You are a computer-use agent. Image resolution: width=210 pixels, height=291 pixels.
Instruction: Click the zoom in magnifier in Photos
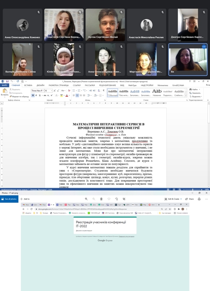pyautogui.click(x=86, y=199)
